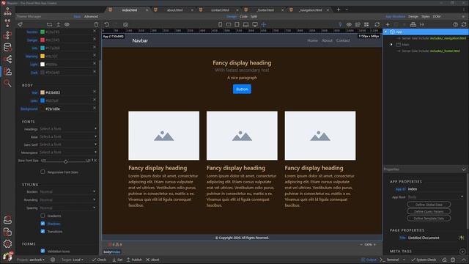Click the plus icon in App Structure toolbar
Viewport: 469px width, 264px height.
coord(388,24)
